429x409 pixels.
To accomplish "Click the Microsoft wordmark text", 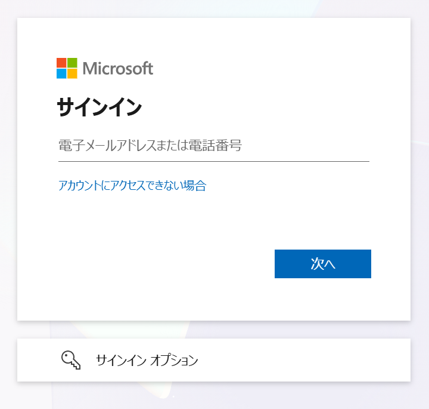I will 118,68.
